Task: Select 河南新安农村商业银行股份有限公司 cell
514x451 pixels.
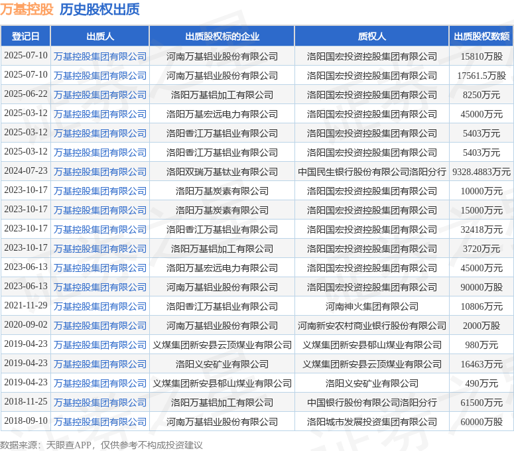Action: (x=371, y=326)
